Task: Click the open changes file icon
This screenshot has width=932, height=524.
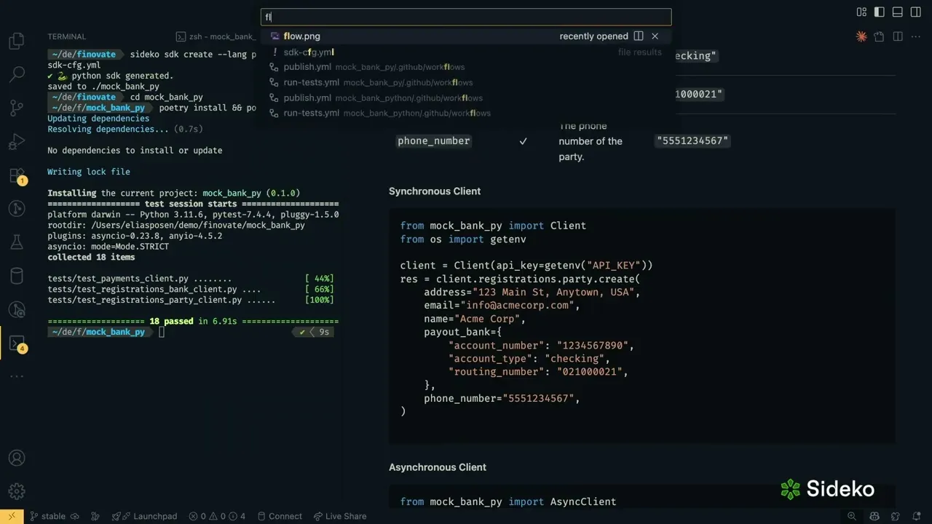Action: pyautogui.click(x=879, y=36)
